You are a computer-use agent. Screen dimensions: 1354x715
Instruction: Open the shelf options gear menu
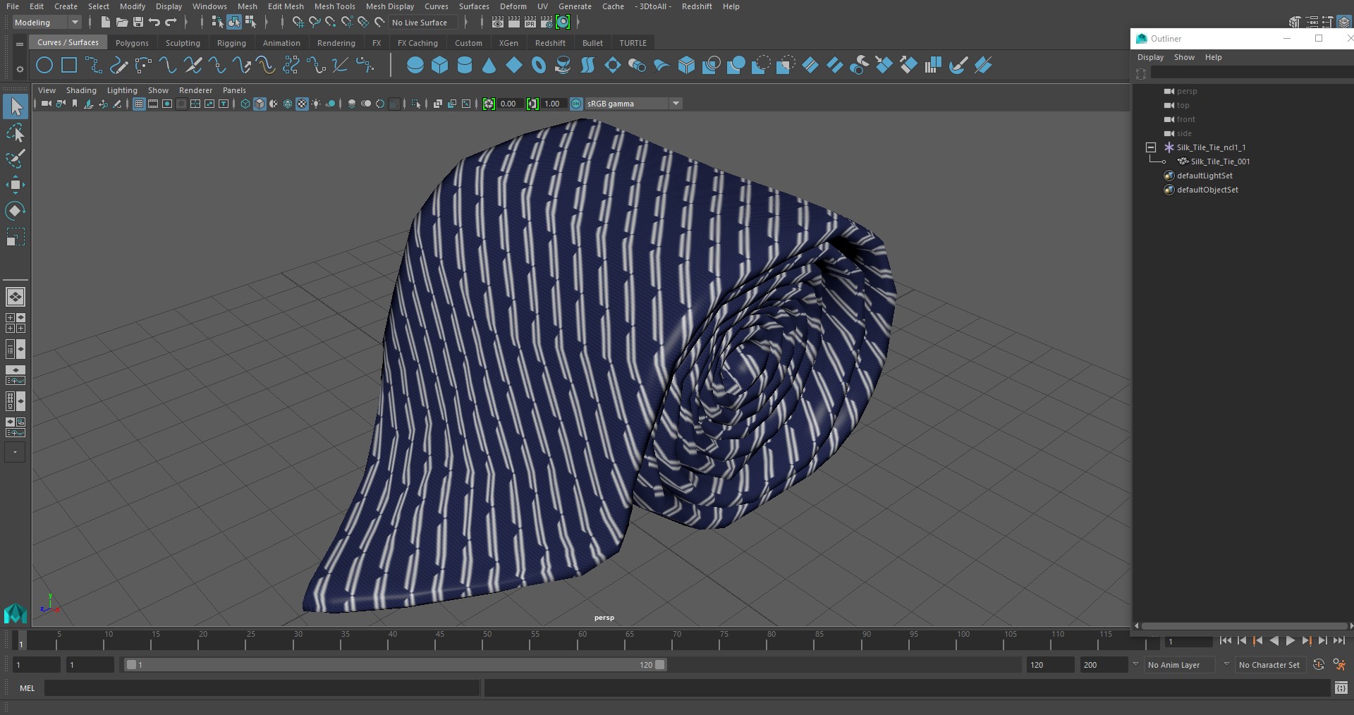(x=20, y=69)
